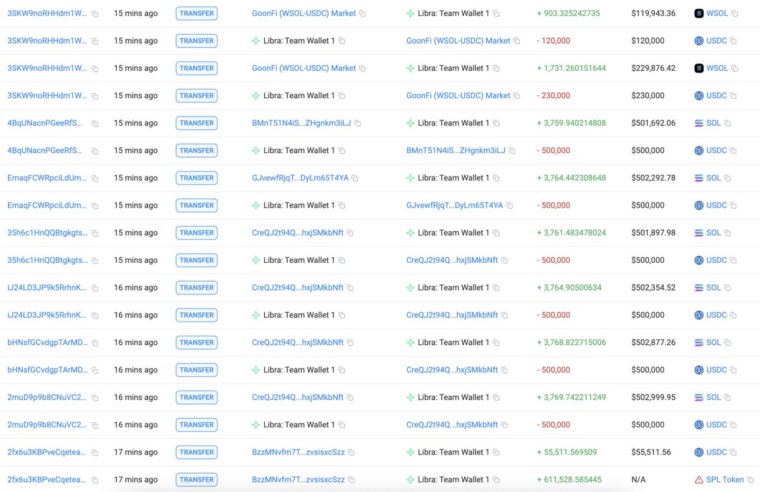
Task: Click TRANSFER badge in the SPL Token row
Action: (x=196, y=480)
